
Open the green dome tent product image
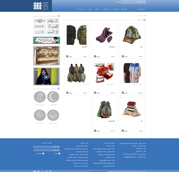(132, 34)
